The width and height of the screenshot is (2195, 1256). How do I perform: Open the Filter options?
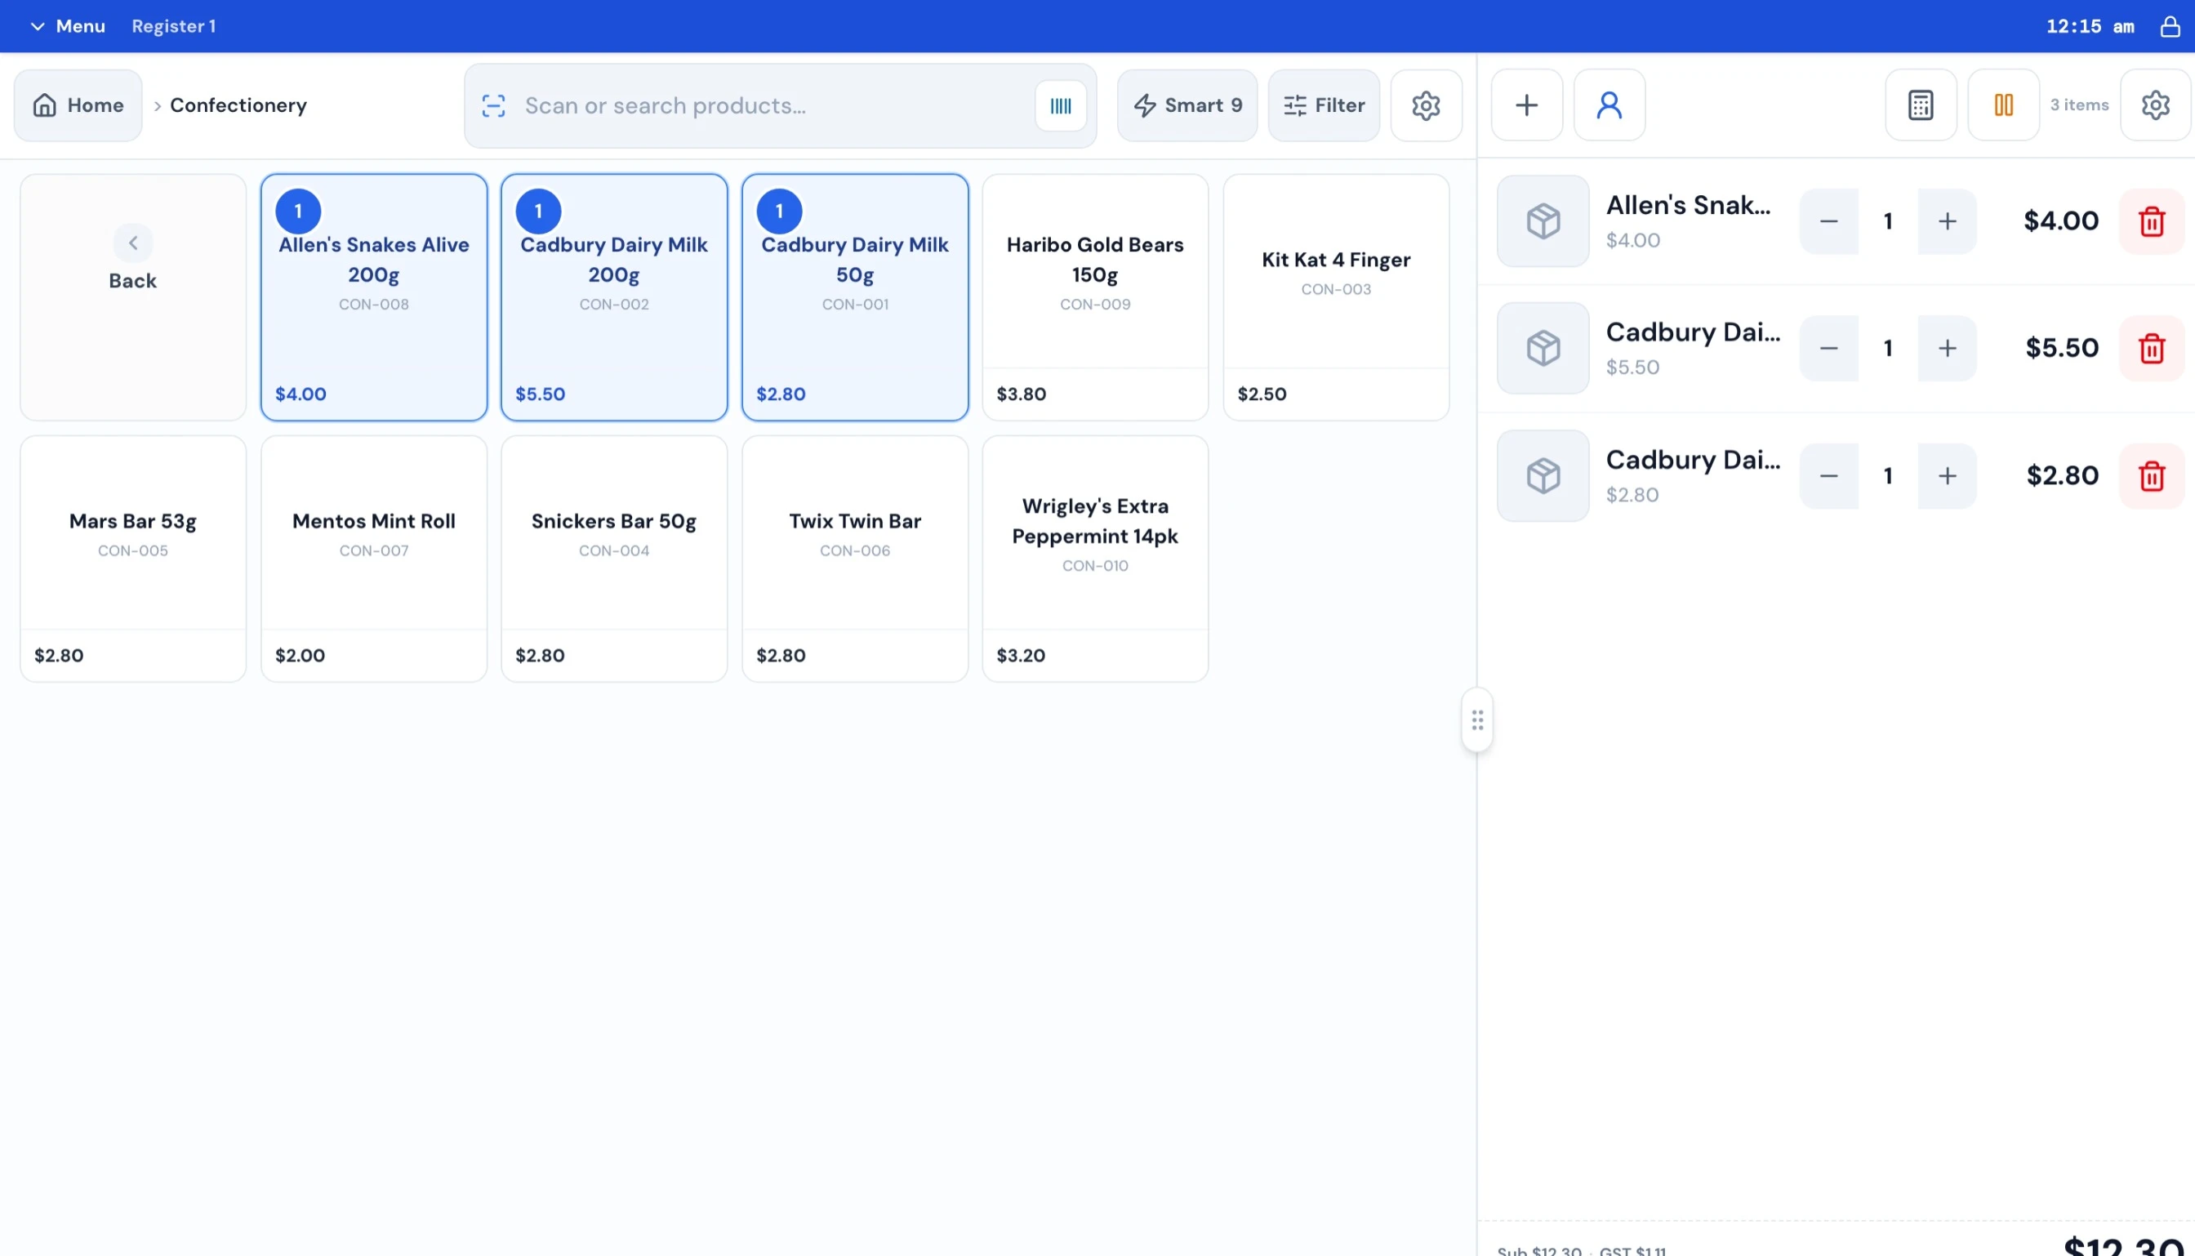1323,105
